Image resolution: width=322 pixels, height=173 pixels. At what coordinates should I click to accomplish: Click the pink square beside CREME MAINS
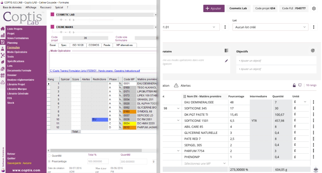(x=52, y=27)
